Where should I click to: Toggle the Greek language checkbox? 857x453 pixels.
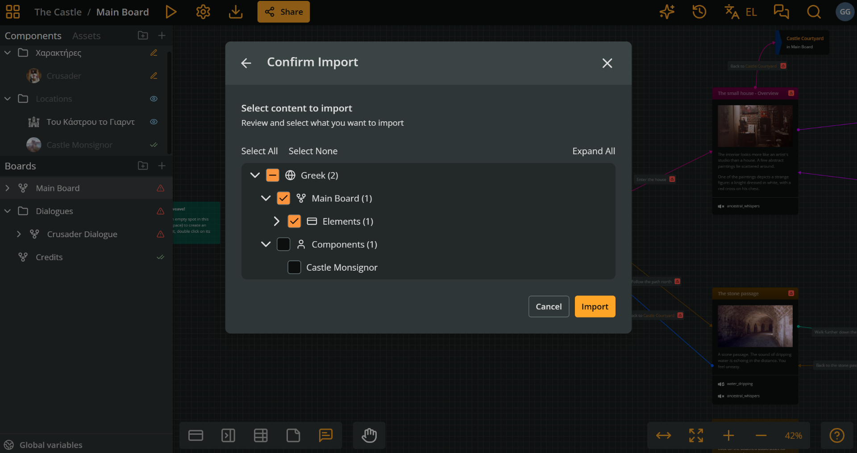pos(272,175)
